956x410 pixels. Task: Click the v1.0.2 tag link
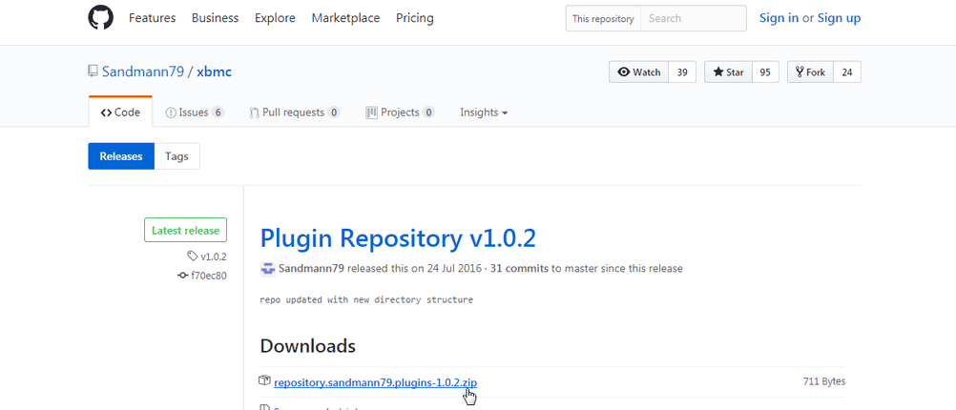(x=213, y=256)
